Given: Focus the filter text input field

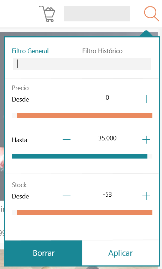Looking at the screenshot, I should pos(82,64).
